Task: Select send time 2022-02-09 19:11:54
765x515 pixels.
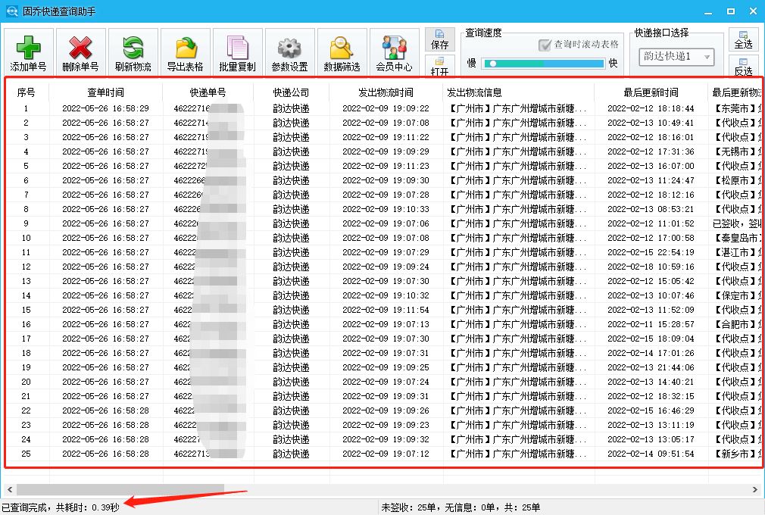Action: (x=386, y=310)
